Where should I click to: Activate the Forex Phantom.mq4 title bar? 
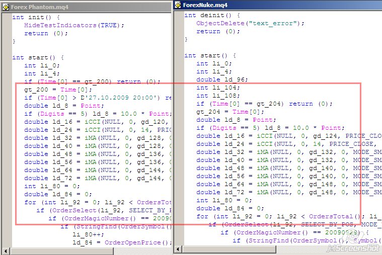[86, 7]
